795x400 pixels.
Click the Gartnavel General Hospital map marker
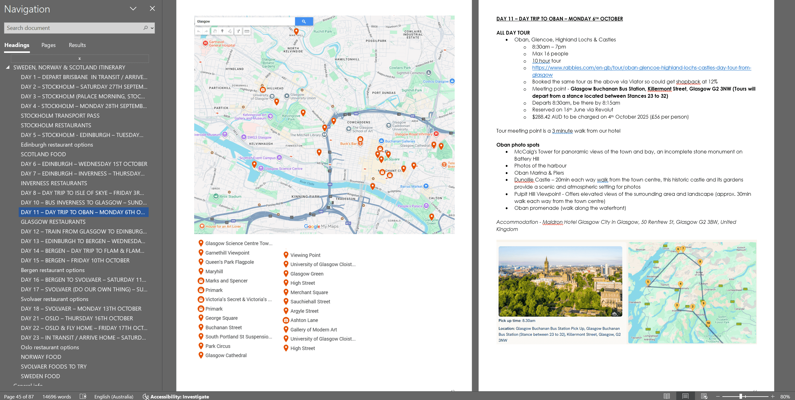[x=205, y=43]
